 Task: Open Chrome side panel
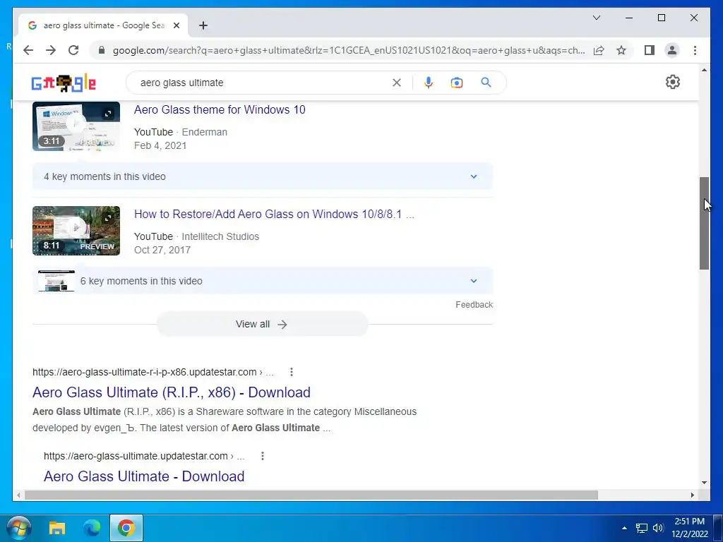650,50
